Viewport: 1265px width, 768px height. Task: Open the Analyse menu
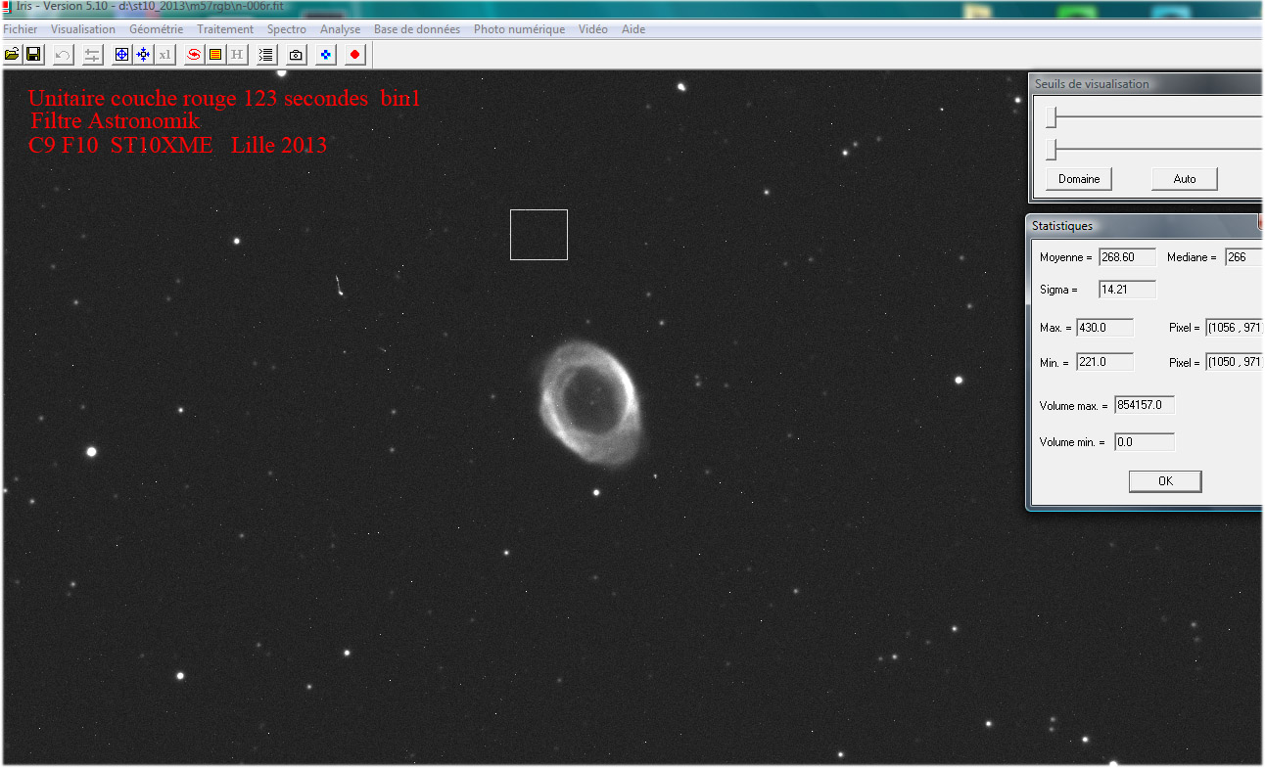click(x=340, y=28)
